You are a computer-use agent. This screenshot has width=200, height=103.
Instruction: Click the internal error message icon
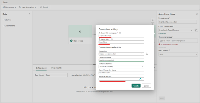coord(159,45)
